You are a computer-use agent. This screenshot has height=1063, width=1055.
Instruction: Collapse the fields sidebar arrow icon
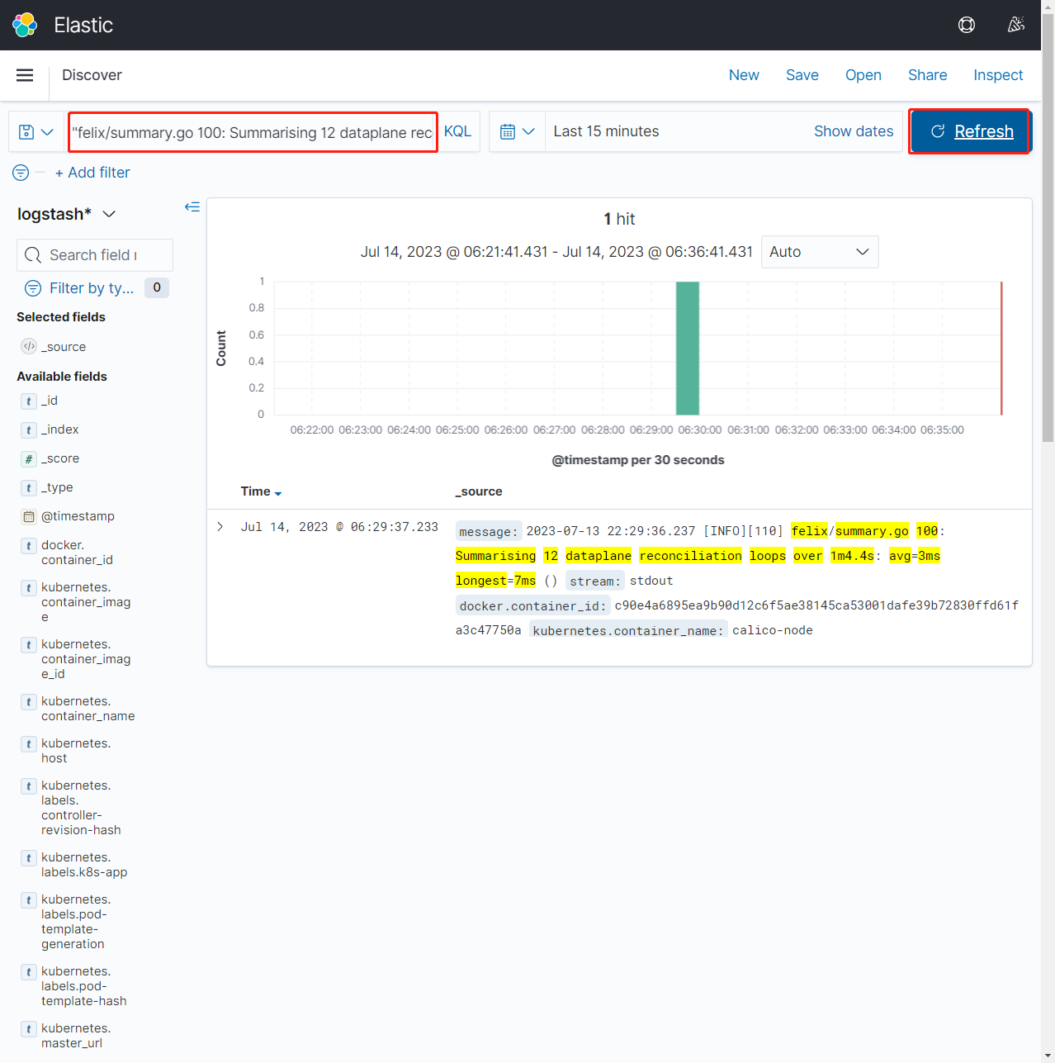(192, 206)
